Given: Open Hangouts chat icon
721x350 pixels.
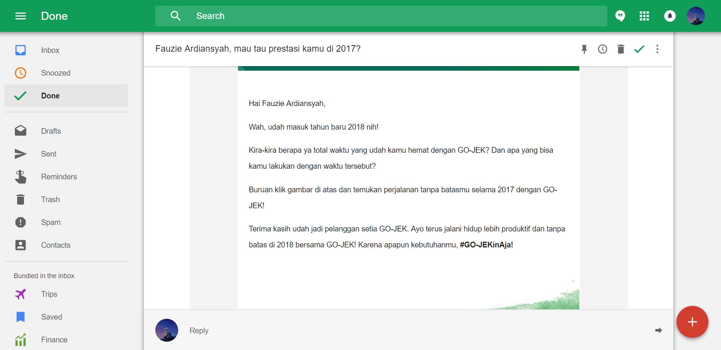Looking at the screenshot, I should (x=620, y=16).
